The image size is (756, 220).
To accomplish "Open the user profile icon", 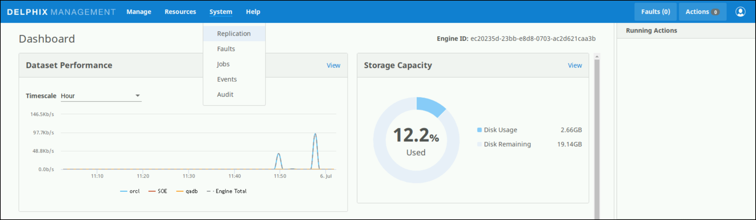I will tap(740, 12).
